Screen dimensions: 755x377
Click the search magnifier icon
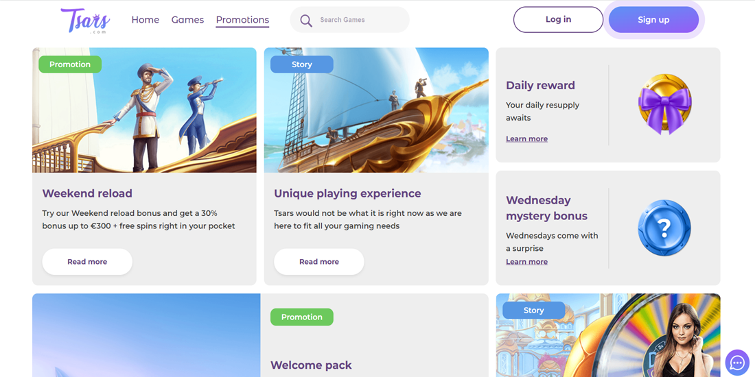coord(306,21)
